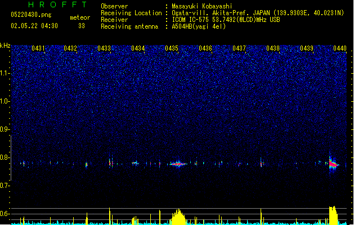Click the 0.6 kHz axis label

[5, 214]
